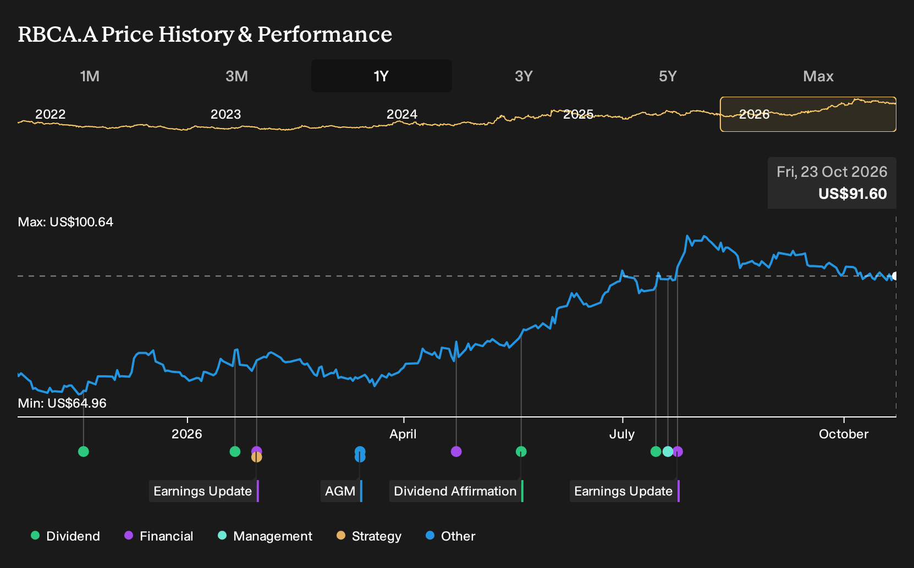Click the 'April' axis label
The width and height of the screenshot is (914, 568).
pyautogui.click(x=403, y=434)
